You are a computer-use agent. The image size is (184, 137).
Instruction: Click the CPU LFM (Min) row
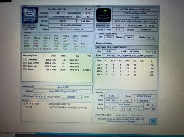(57, 60)
